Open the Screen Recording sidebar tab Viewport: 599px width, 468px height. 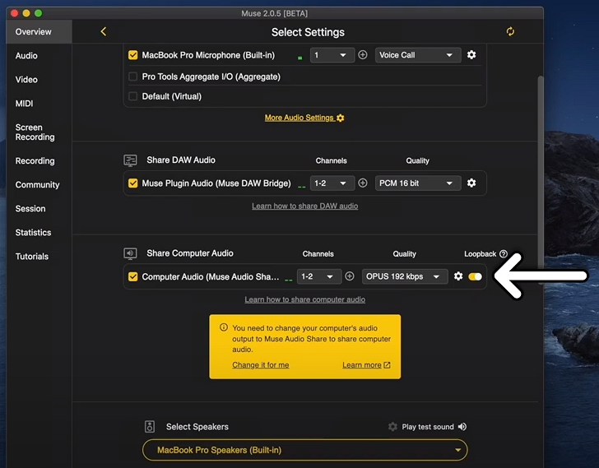[35, 132]
